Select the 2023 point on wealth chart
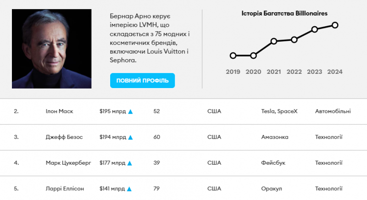The height and width of the screenshot is (200, 367). [x=315, y=29]
